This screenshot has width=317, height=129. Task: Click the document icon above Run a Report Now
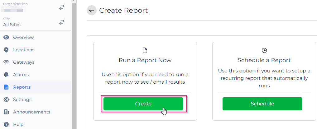[145, 50]
